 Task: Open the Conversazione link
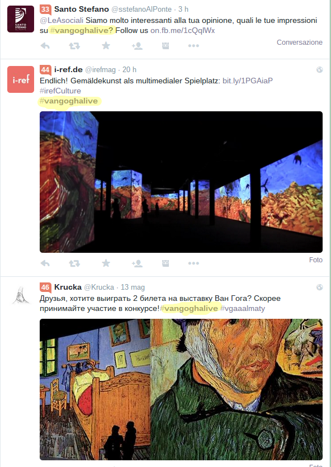pos(300,43)
